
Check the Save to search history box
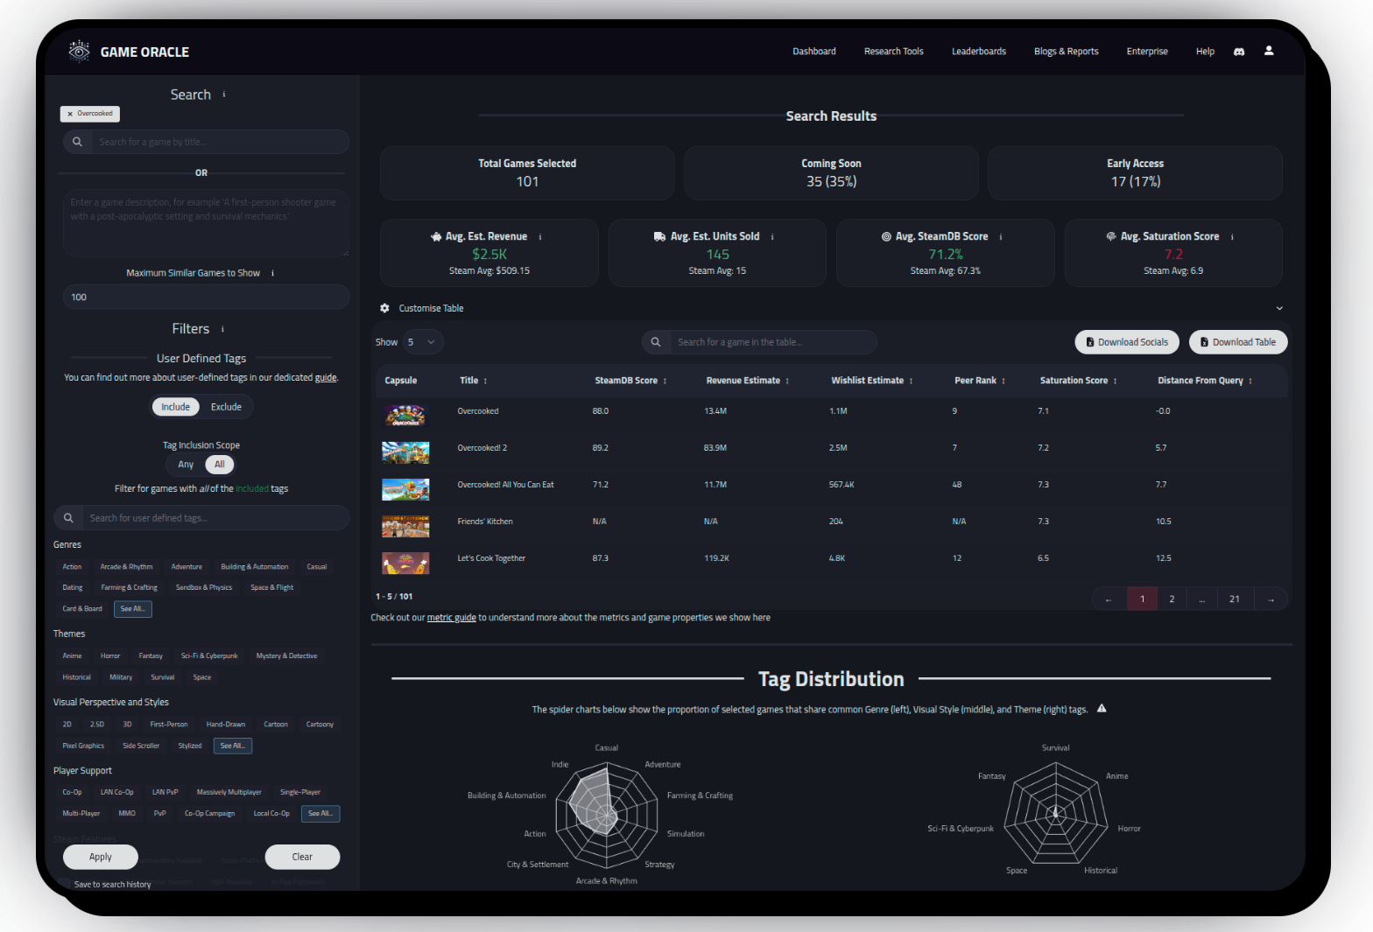pyautogui.click(x=65, y=884)
